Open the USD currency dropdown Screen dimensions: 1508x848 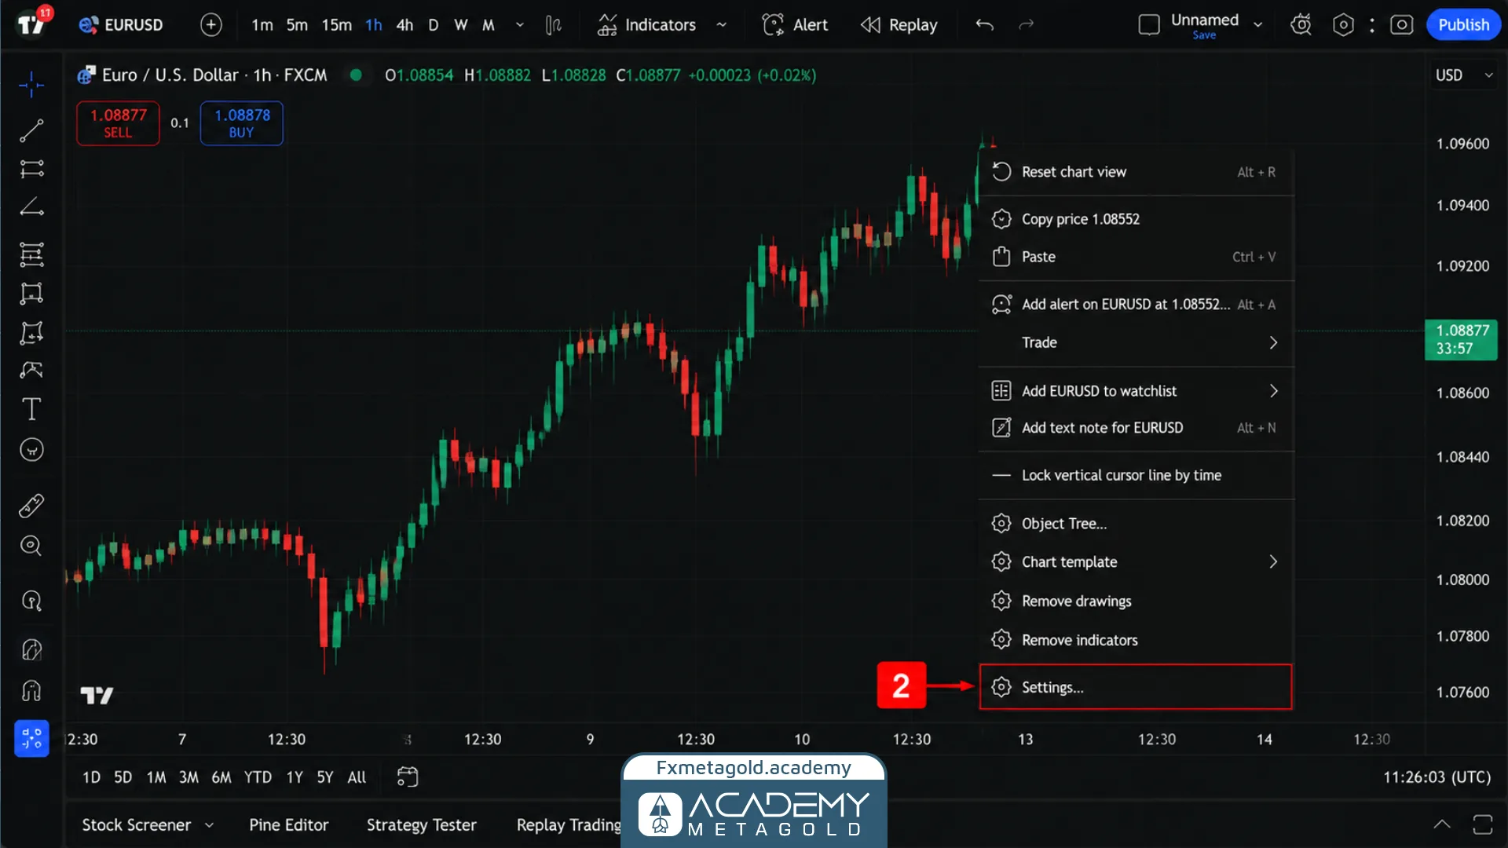coord(1464,75)
